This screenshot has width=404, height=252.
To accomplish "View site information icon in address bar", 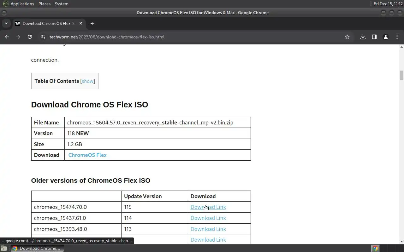I will click(x=43, y=37).
